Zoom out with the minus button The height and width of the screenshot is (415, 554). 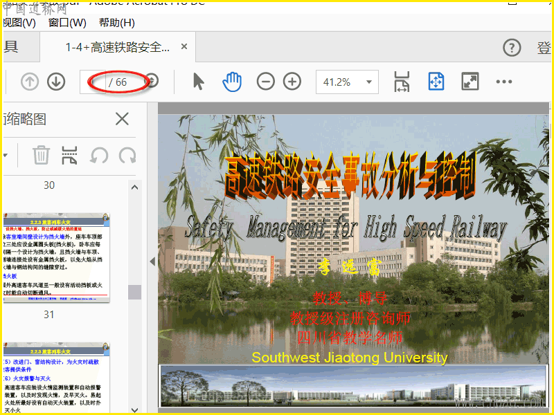tap(266, 82)
